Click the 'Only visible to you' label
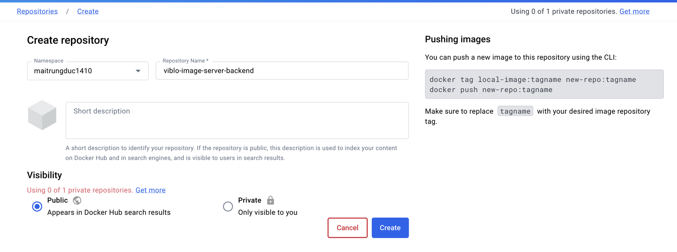This screenshot has height=252, width=677. point(268,212)
